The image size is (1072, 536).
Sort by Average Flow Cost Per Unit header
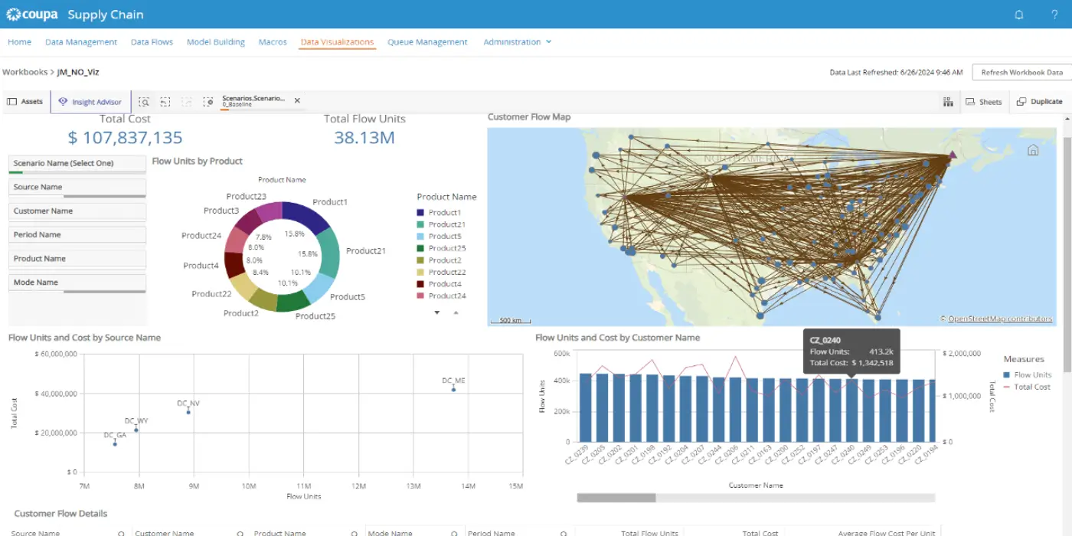[x=886, y=533]
